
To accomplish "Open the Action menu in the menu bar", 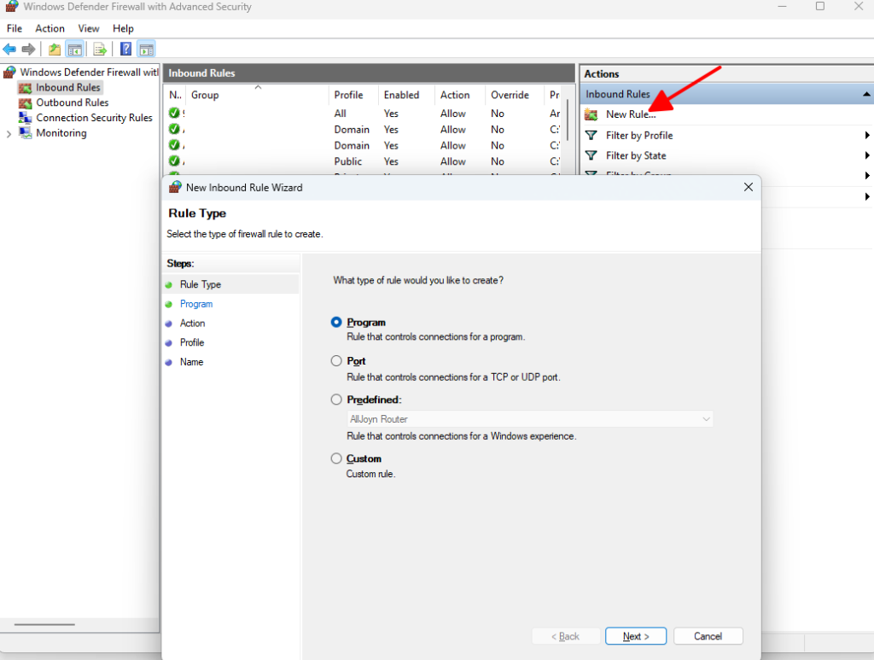I will click(x=50, y=28).
